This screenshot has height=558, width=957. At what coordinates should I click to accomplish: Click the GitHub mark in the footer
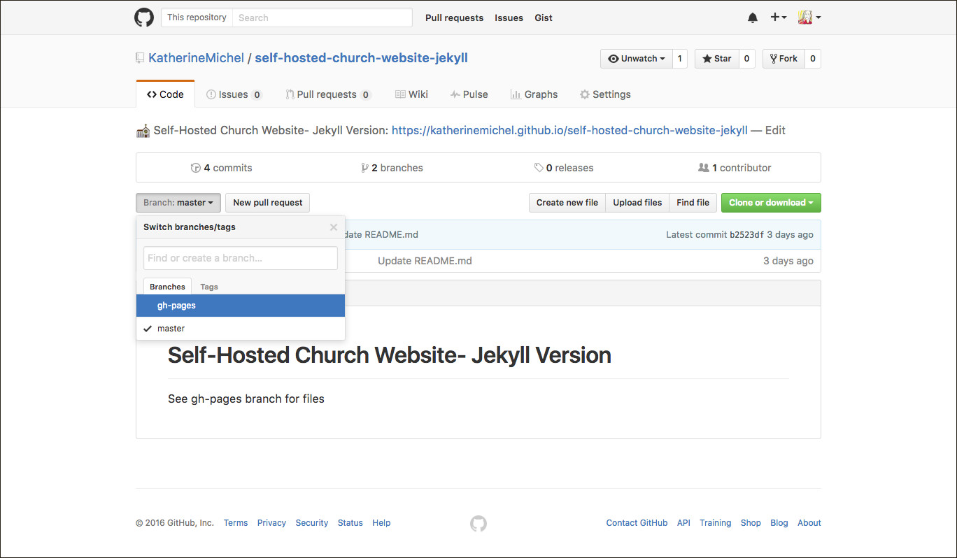(x=478, y=523)
